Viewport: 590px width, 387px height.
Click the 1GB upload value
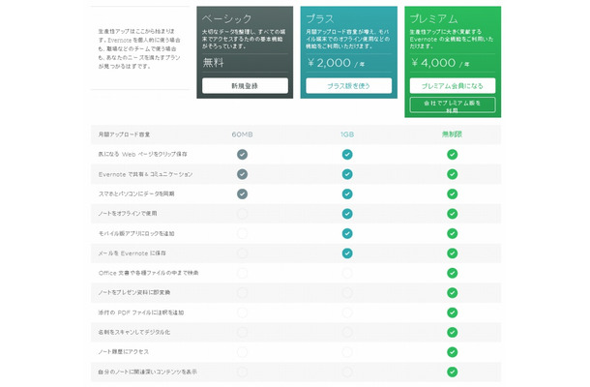(x=347, y=134)
